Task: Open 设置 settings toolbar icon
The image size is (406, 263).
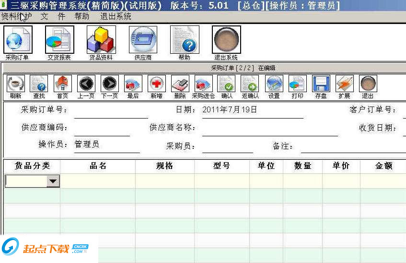Action: tap(274, 84)
